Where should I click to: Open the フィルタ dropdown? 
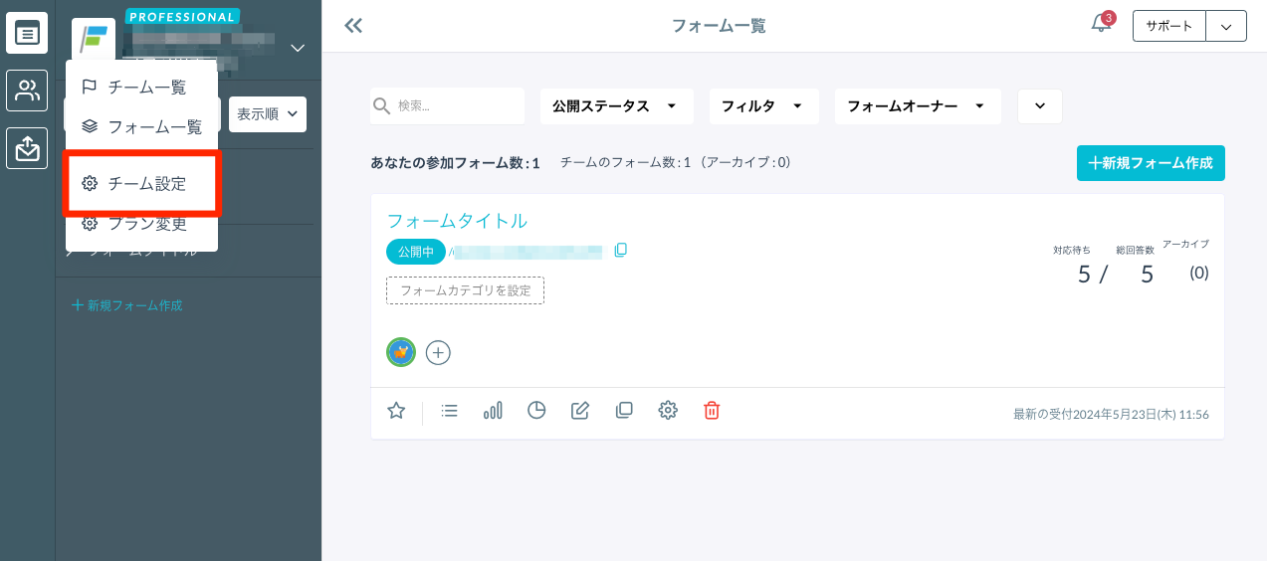763,106
